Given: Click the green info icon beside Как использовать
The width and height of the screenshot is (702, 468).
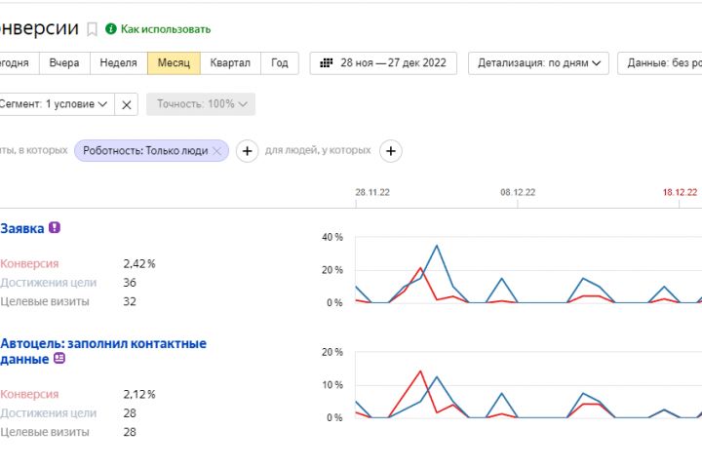Looking at the screenshot, I should coord(111,29).
